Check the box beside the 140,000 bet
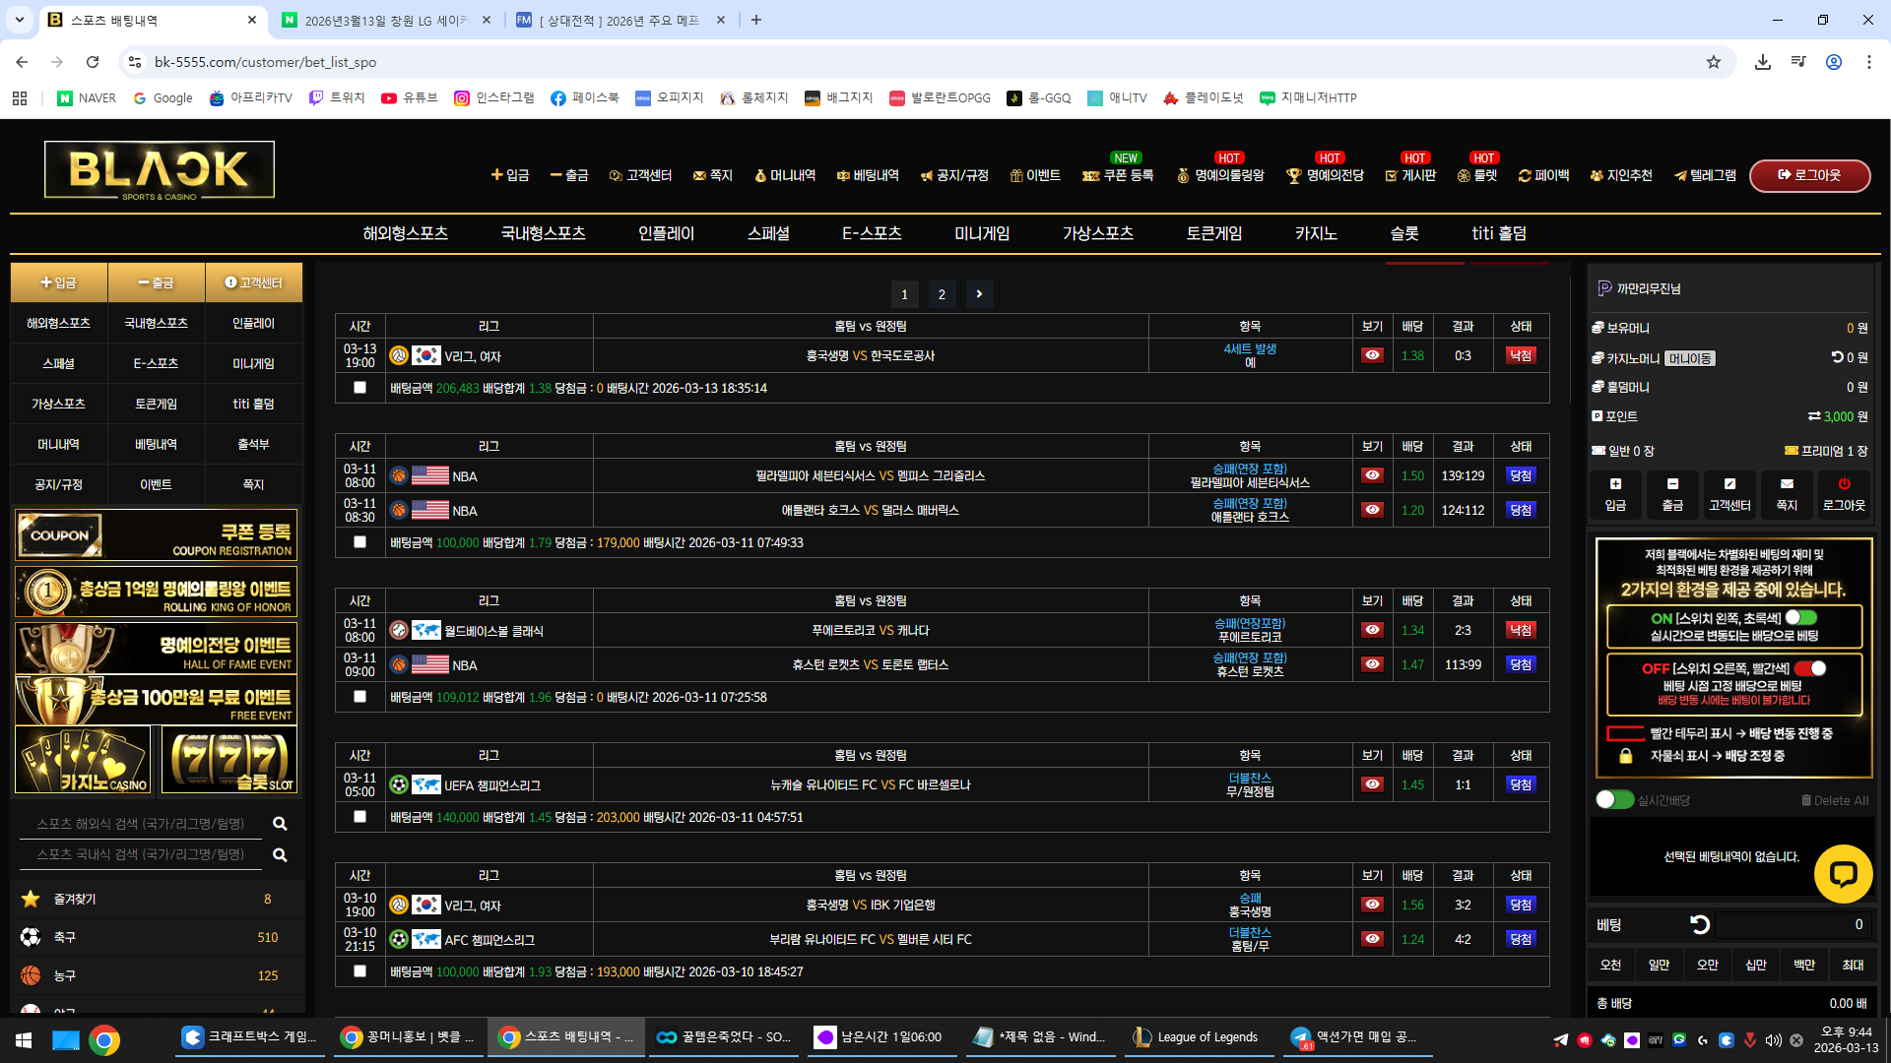This screenshot has height=1063, width=1891. click(x=359, y=817)
